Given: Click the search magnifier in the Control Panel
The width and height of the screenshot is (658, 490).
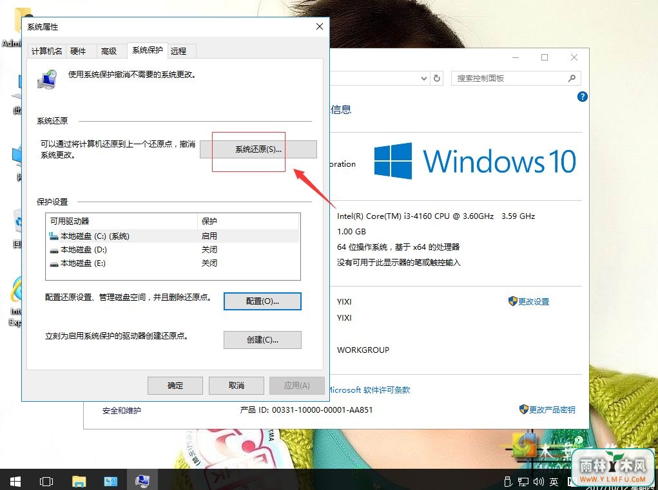Looking at the screenshot, I should 572,79.
